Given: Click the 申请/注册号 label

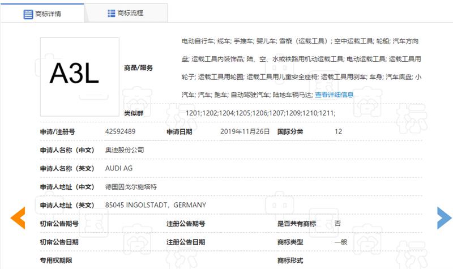Looking at the screenshot, I should pos(58,132).
